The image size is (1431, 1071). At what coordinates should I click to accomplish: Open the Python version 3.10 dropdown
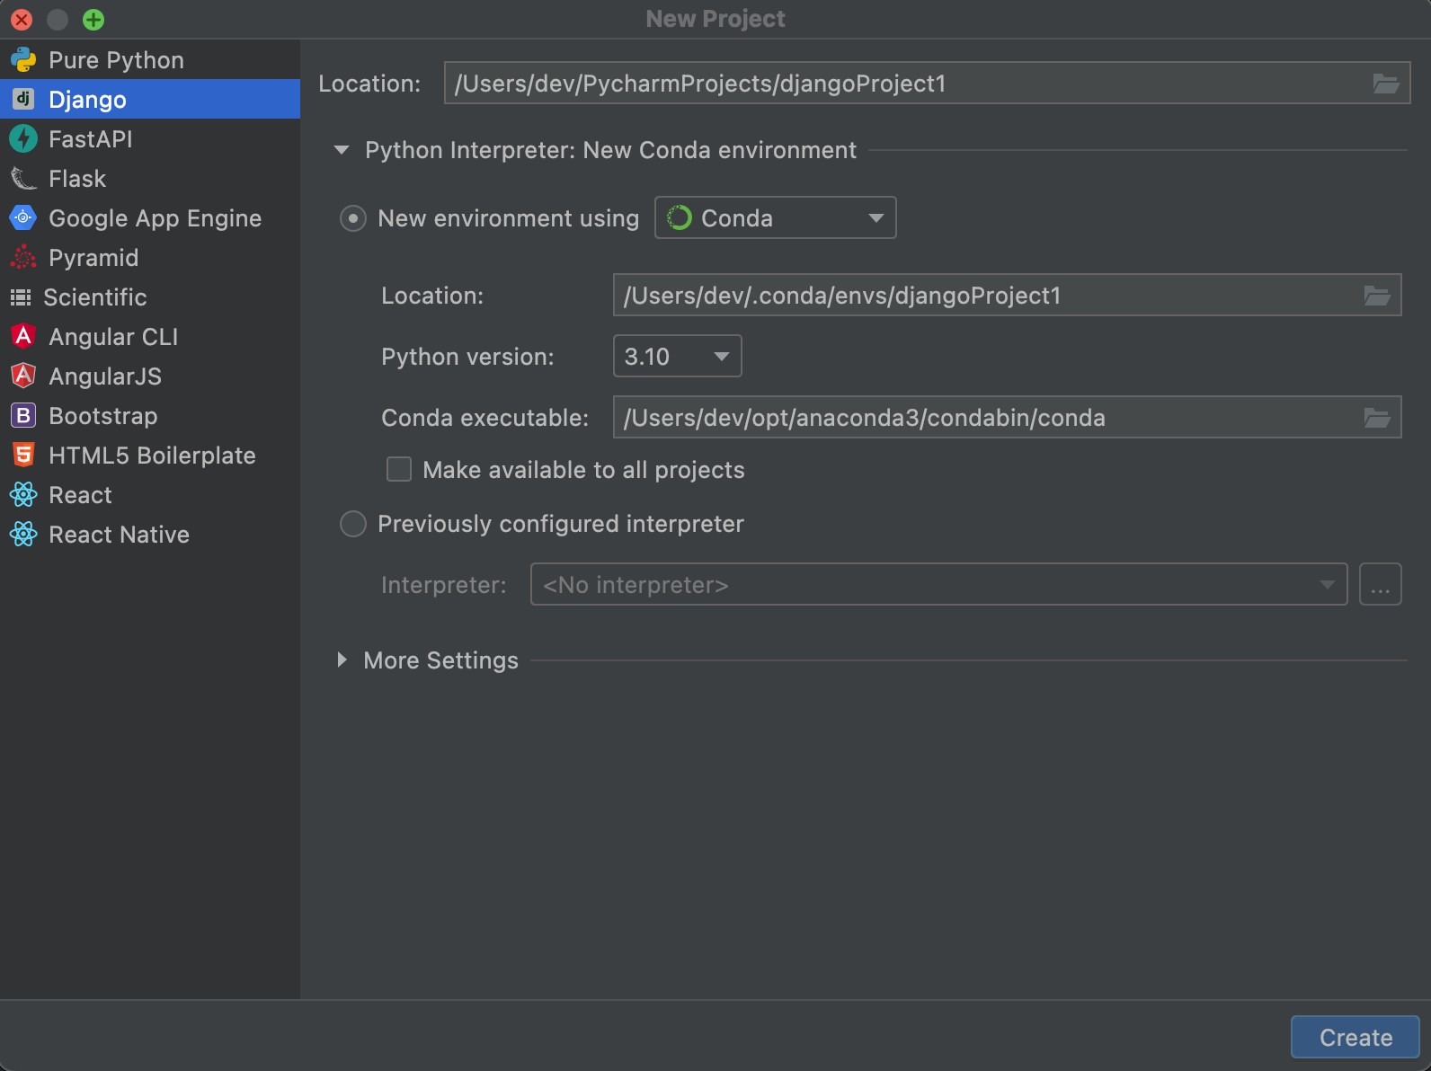point(678,356)
